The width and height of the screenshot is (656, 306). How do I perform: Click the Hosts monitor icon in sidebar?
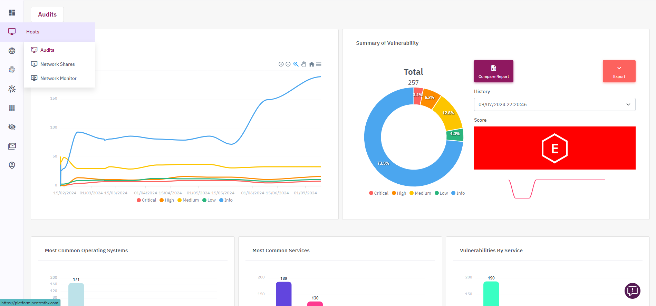click(x=12, y=32)
